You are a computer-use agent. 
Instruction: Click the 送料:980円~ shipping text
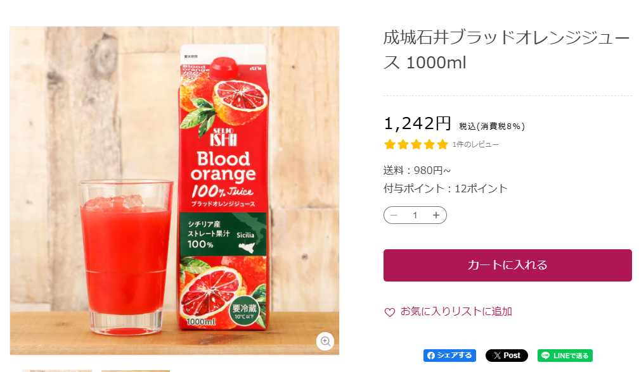pyautogui.click(x=417, y=170)
